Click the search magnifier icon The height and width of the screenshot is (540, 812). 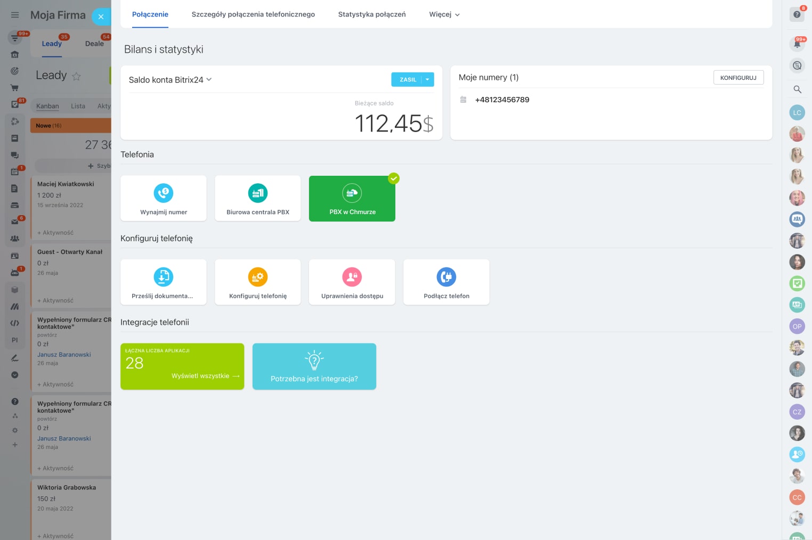pos(797,89)
